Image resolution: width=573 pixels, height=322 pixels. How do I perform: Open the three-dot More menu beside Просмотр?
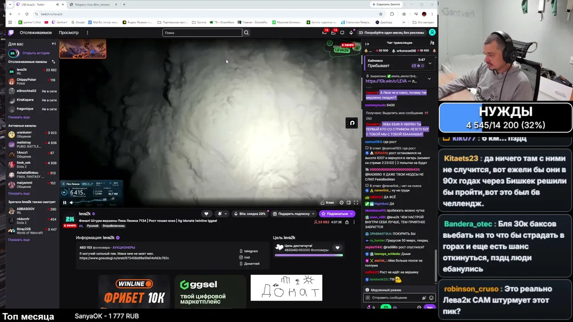tap(87, 33)
